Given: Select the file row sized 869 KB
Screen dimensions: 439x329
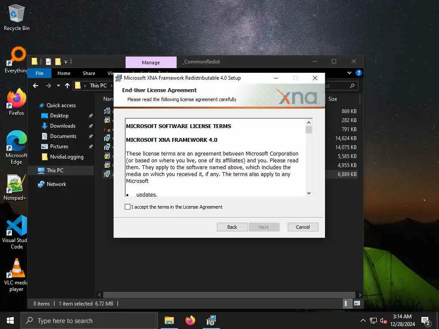Looking at the screenshot, I should 230,111.
